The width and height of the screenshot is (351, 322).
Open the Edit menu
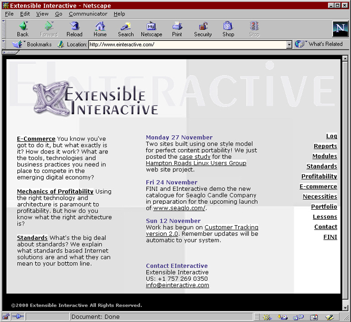(x=25, y=14)
